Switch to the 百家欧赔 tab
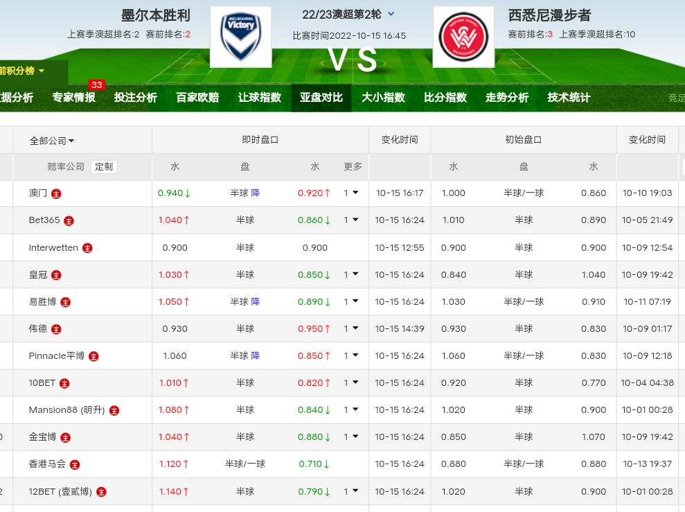The width and height of the screenshot is (685, 512). point(197,98)
